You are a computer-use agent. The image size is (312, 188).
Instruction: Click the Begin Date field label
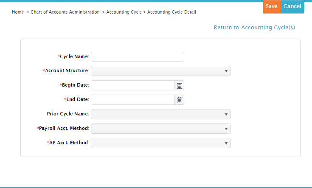(x=75, y=85)
